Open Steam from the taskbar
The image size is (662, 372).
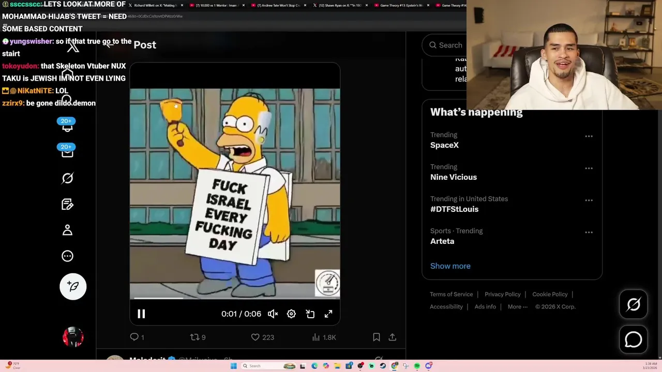[x=383, y=366]
